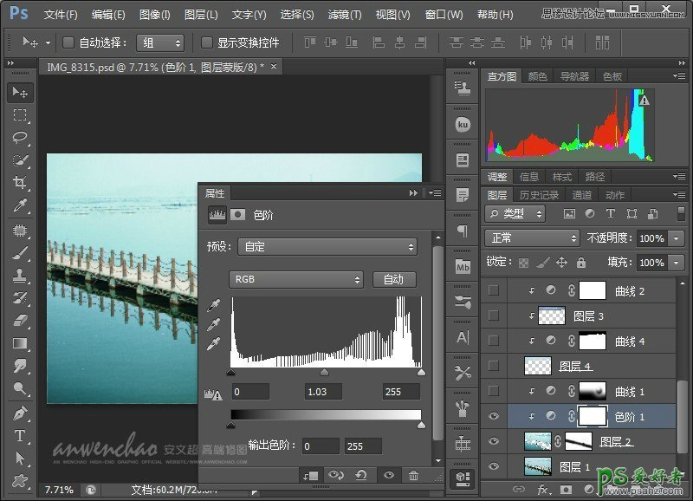Pick the Eyedropper tool in the toolbox

point(21,205)
